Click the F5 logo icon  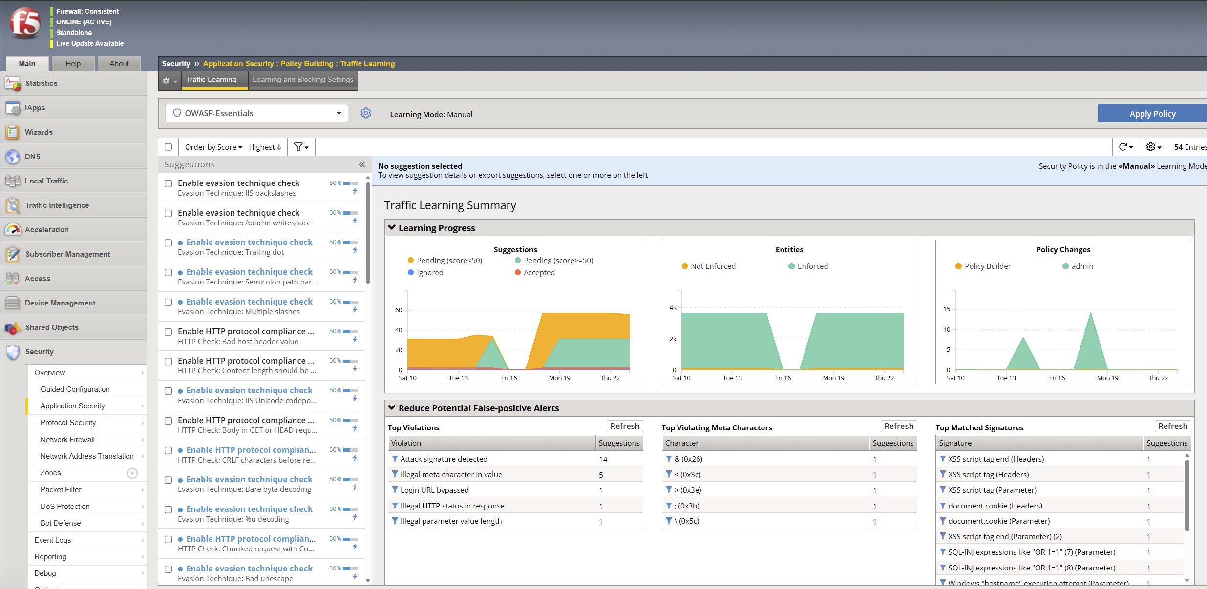point(25,23)
